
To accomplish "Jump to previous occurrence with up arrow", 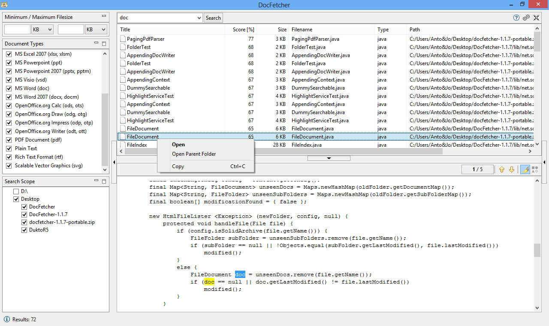I will 502,169.
